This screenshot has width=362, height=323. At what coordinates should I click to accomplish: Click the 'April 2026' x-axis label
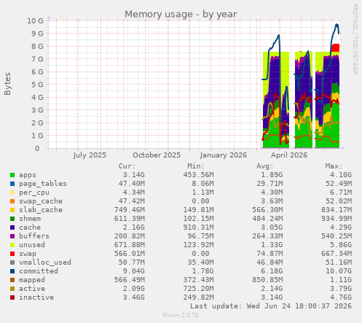click(x=289, y=155)
